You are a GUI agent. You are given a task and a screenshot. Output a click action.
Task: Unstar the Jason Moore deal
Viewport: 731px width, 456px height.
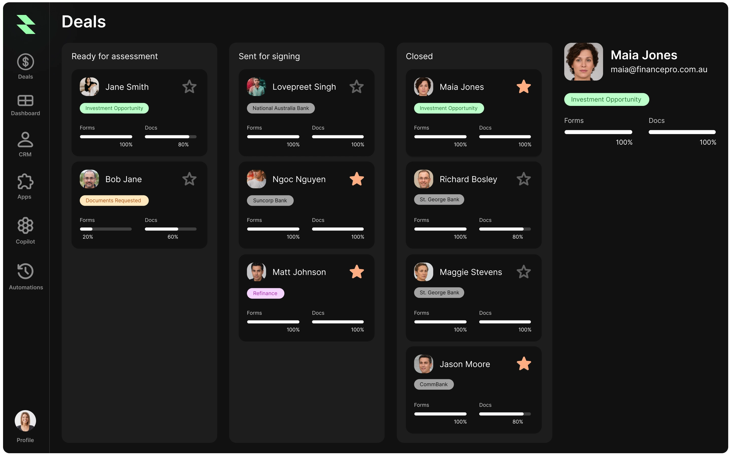[x=523, y=364]
